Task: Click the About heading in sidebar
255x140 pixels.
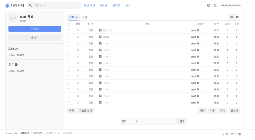Action: [13, 49]
